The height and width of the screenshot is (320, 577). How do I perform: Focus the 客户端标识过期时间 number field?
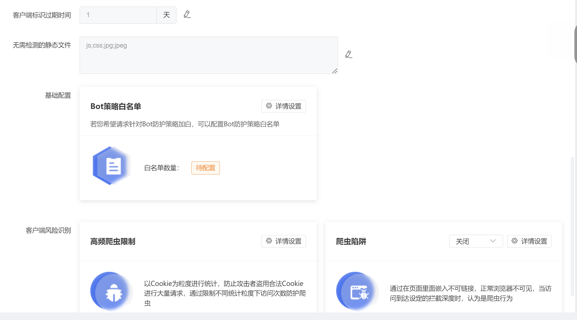(118, 15)
